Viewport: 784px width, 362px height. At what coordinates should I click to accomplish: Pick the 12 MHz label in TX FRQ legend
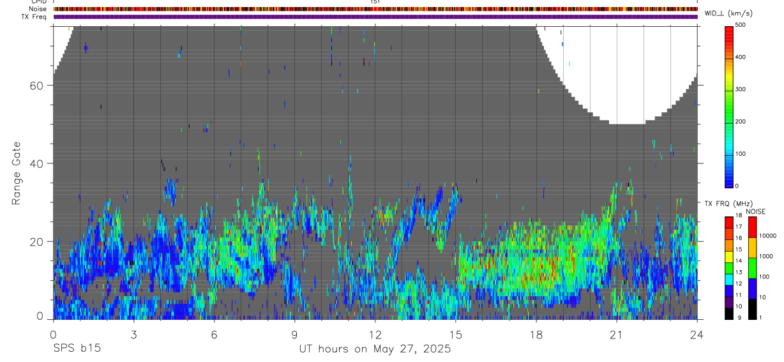(x=739, y=283)
